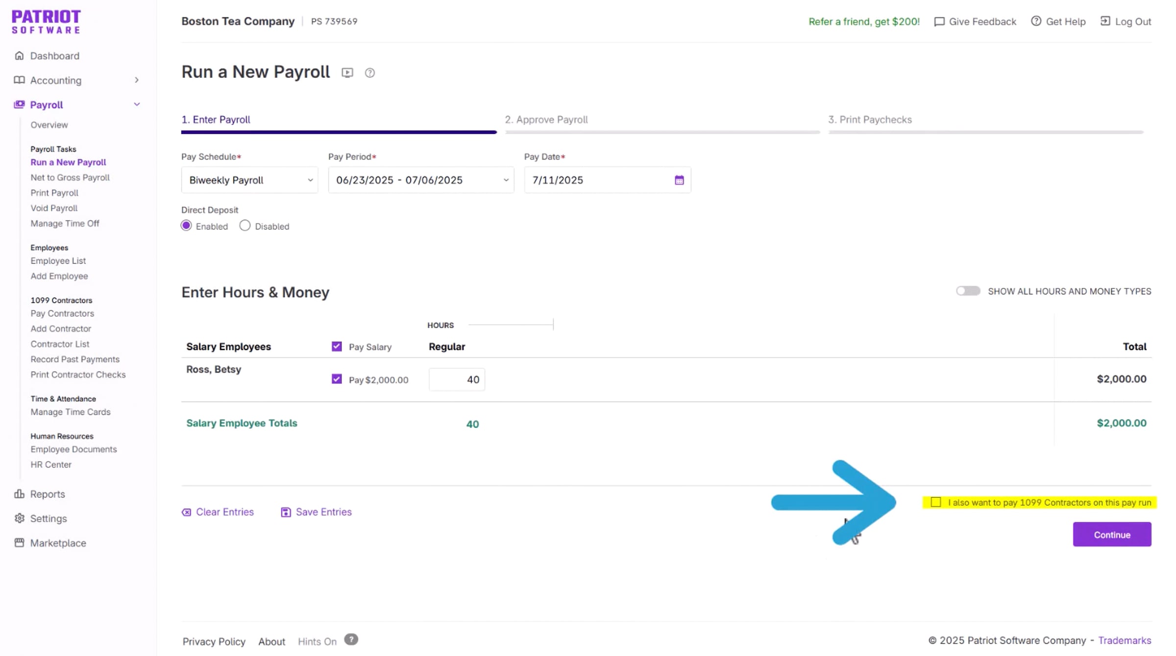Expand the Accounting menu chevron
Screen dimensions: 1176x656
click(x=137, y=80)
